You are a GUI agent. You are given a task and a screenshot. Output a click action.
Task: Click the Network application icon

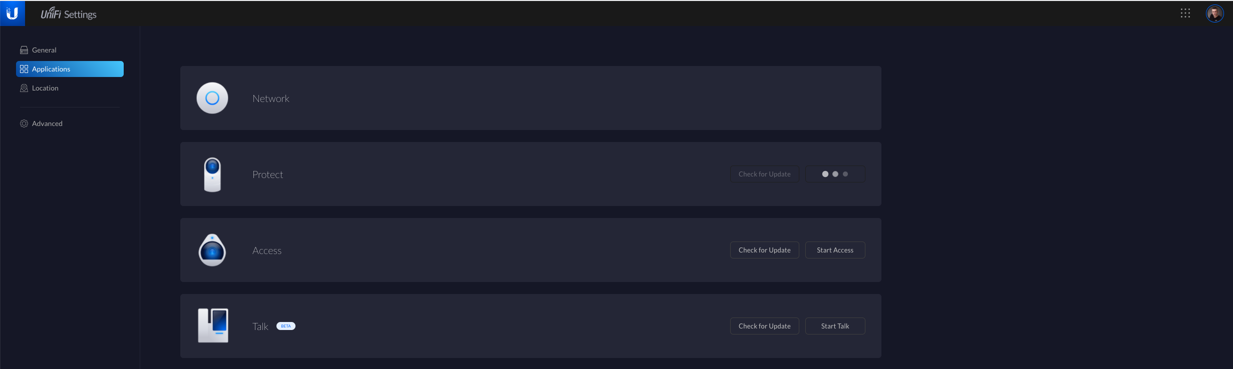click(x=212, y=98)
